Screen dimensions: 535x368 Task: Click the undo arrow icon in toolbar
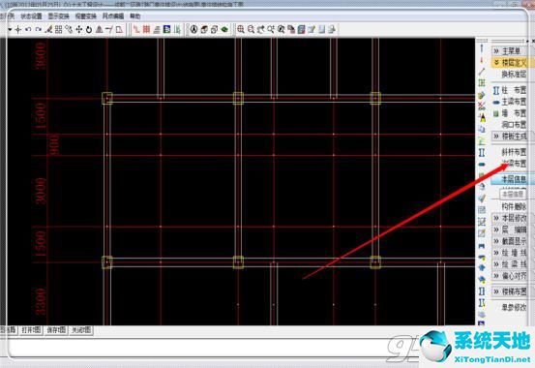tap(28, 30)
